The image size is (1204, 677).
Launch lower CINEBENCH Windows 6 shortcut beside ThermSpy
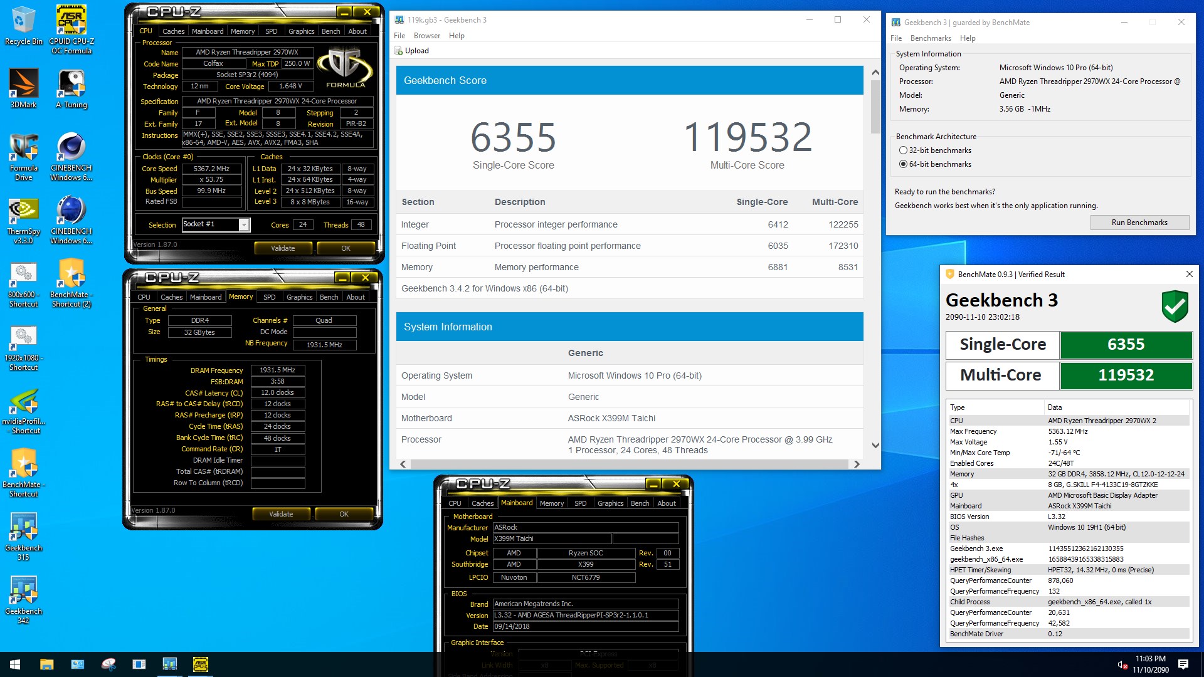pyautogui.click(x=71, y=220)
